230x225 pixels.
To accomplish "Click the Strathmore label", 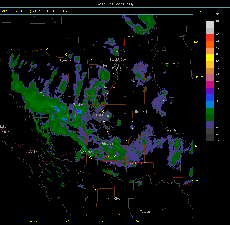I will click(x=138, y=162).
